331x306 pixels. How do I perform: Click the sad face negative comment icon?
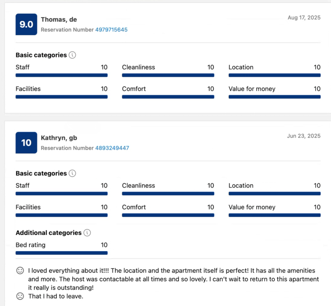click(20, 296)
